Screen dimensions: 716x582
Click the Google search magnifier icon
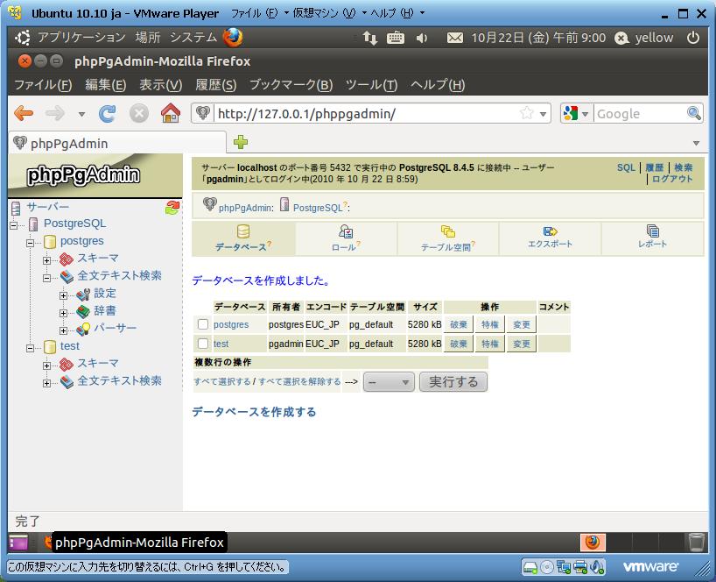693,113
